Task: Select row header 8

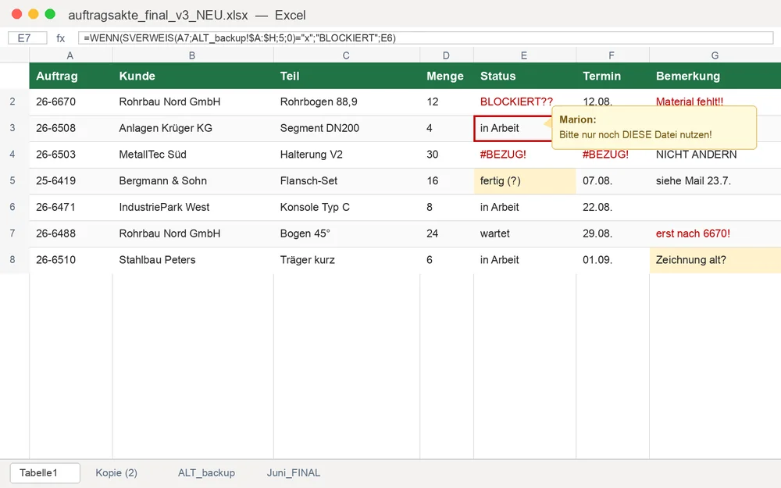Action: pyautogui.click(x=14, y=260)
